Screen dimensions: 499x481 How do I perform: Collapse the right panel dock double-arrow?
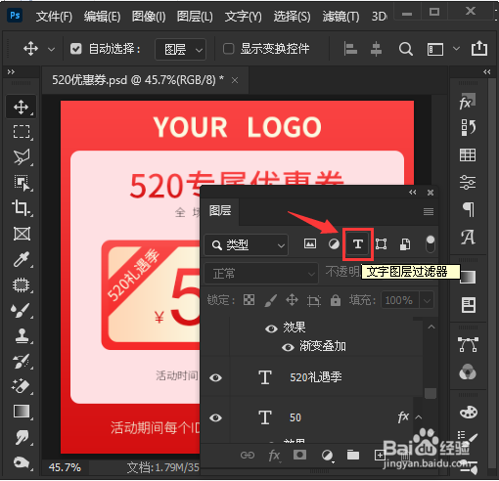coord(487,71)
